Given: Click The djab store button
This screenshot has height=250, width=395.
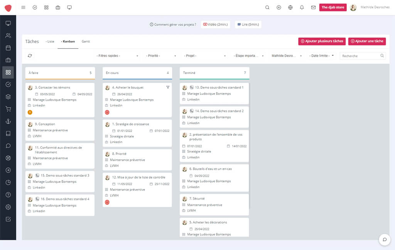Looking at the screenshot, I should 333,7.
